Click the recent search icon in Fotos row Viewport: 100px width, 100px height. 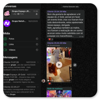click(x=37, y=39)
